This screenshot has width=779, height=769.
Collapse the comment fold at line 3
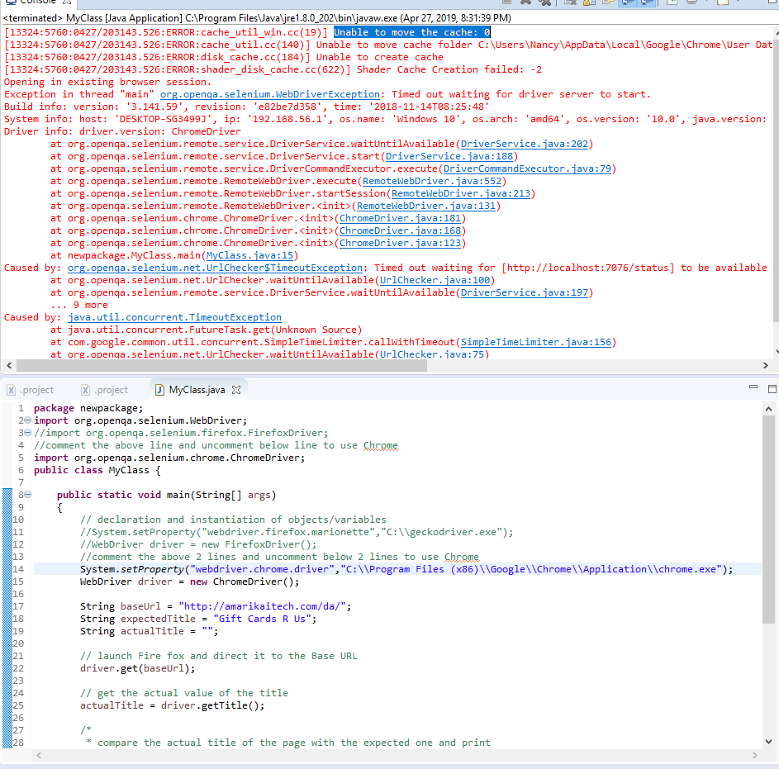click(x=28, y=433)
